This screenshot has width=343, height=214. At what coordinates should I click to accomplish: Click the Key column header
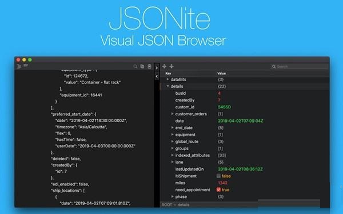[x=168, y=74]
